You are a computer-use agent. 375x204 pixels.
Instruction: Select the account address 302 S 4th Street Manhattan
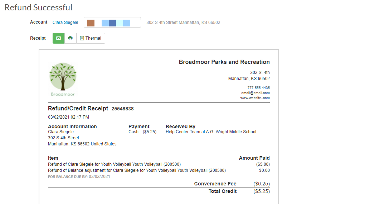pos(183,23)
